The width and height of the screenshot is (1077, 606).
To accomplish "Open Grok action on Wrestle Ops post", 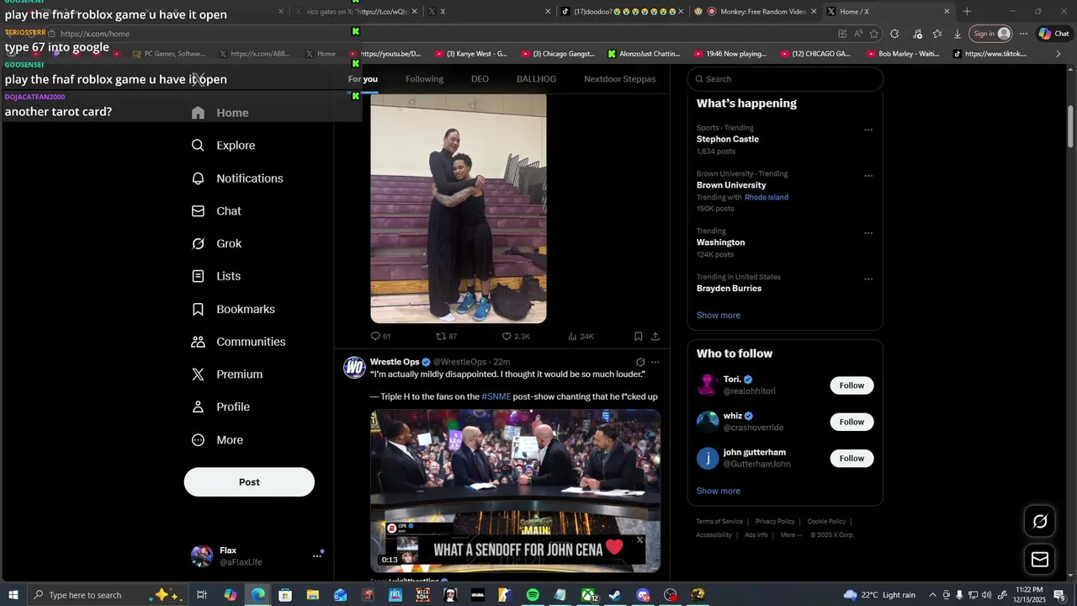I will tap(640, 362).
